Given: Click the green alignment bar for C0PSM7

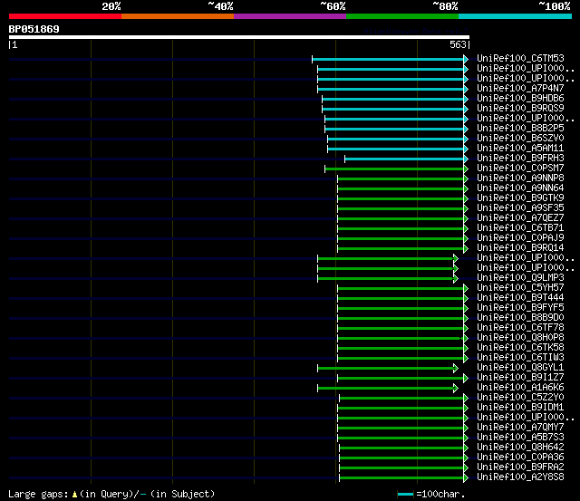Looking at the screenshot, I should (394, 169).
